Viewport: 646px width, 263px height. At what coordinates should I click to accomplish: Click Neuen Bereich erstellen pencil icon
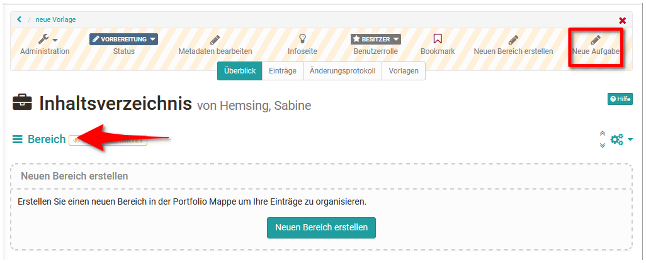[x=513, y=40]
